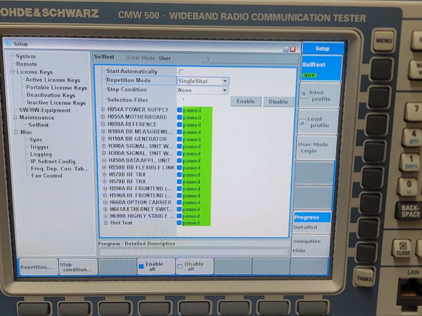Viewport: 422px width, 316px height.
Task: Click the Selftest RDY softkey
Action: (x=321, y=68)
